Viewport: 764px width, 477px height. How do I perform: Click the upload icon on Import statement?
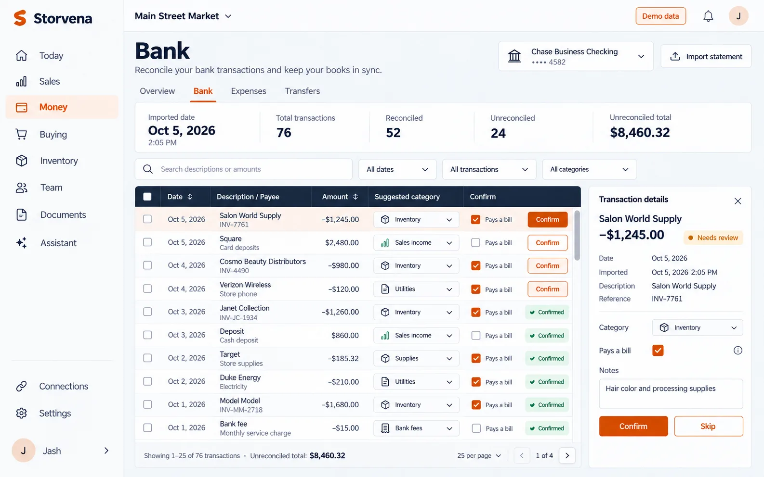coord(675,56)
